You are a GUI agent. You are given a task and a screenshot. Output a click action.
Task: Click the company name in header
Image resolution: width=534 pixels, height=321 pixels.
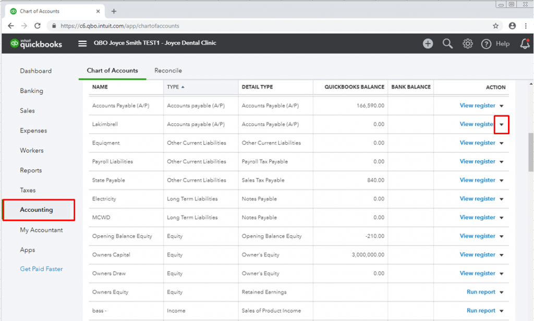click(155, 43)
